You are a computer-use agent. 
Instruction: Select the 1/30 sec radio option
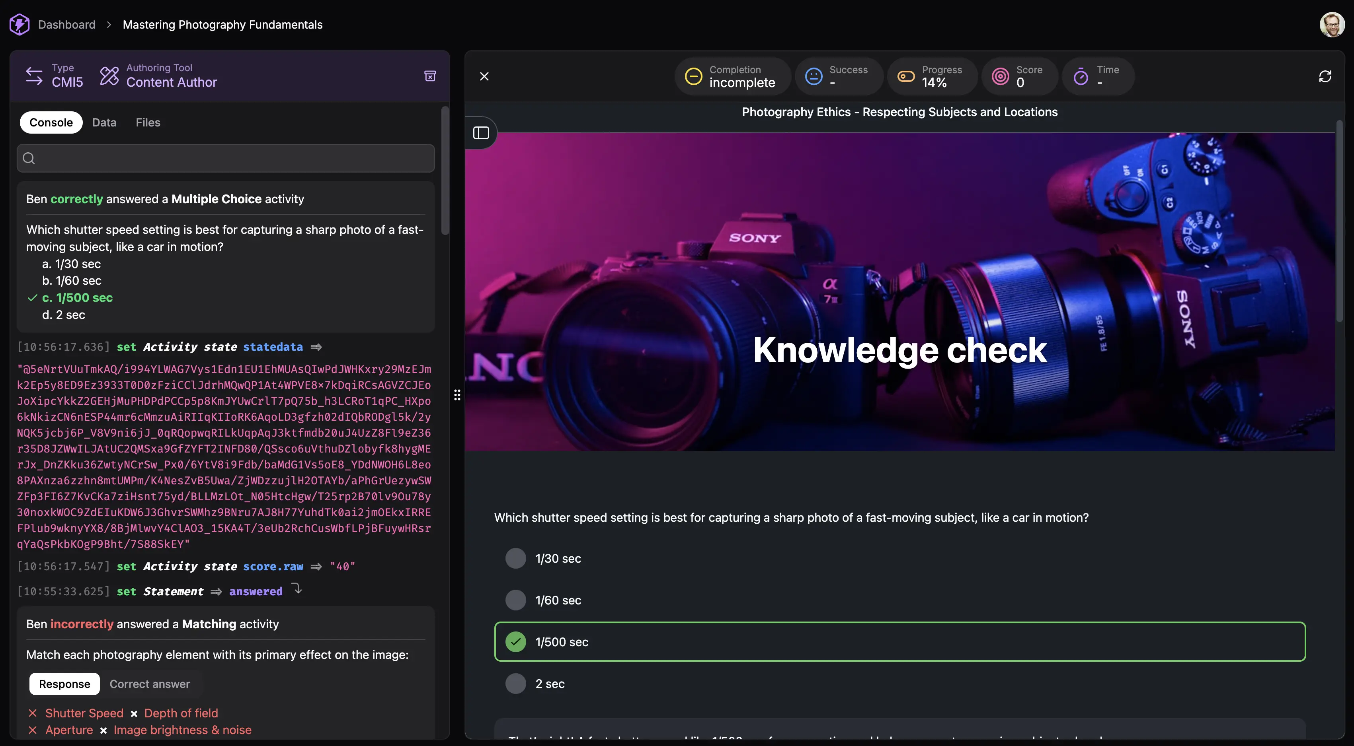click(x=516, y=559)
